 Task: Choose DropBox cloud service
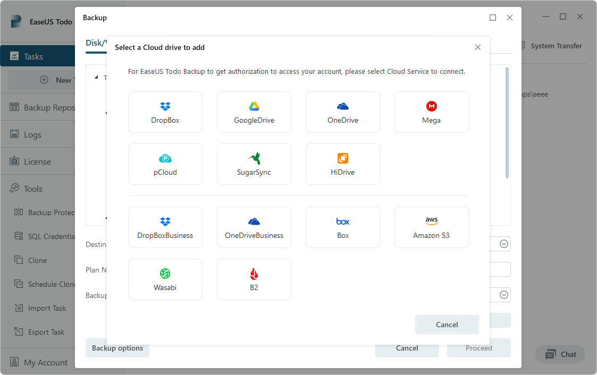165,112
